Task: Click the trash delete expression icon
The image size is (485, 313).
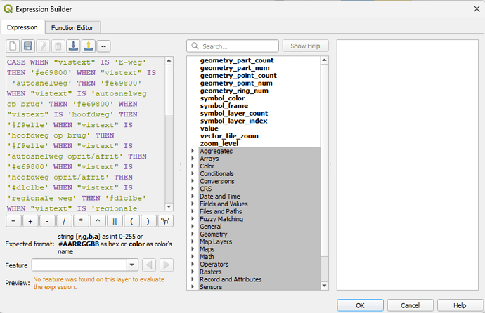Action: (x=58, y=46)
